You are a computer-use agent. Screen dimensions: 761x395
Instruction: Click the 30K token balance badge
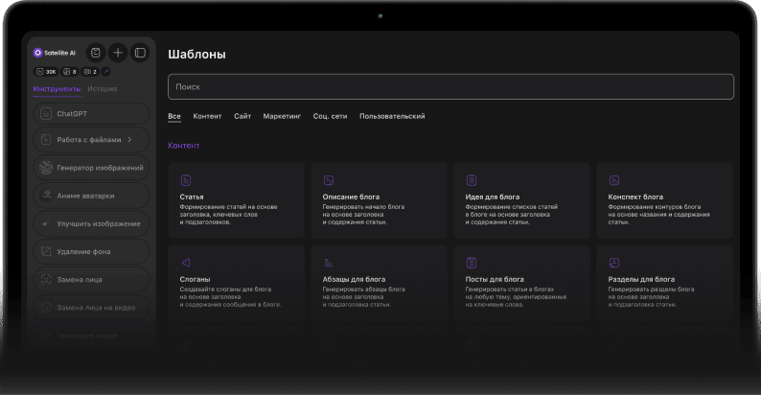[x=45, y=72]
